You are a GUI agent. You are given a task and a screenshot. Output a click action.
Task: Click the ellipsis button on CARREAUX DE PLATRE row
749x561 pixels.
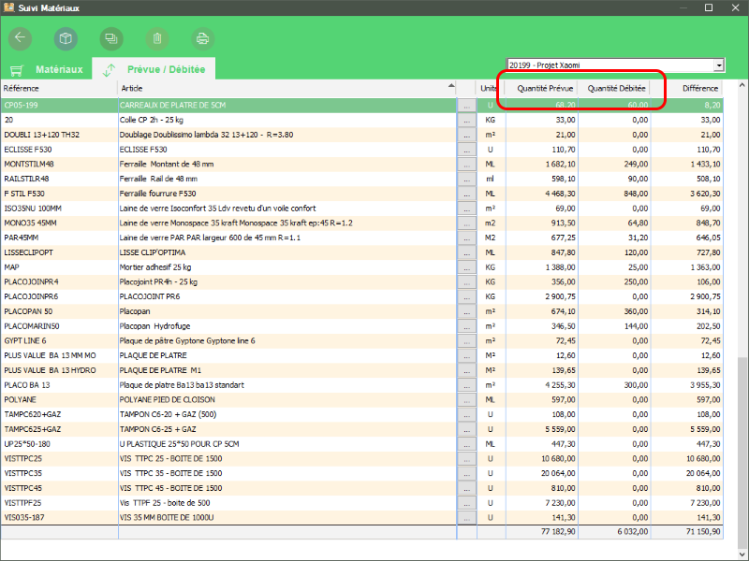(466, 106)
